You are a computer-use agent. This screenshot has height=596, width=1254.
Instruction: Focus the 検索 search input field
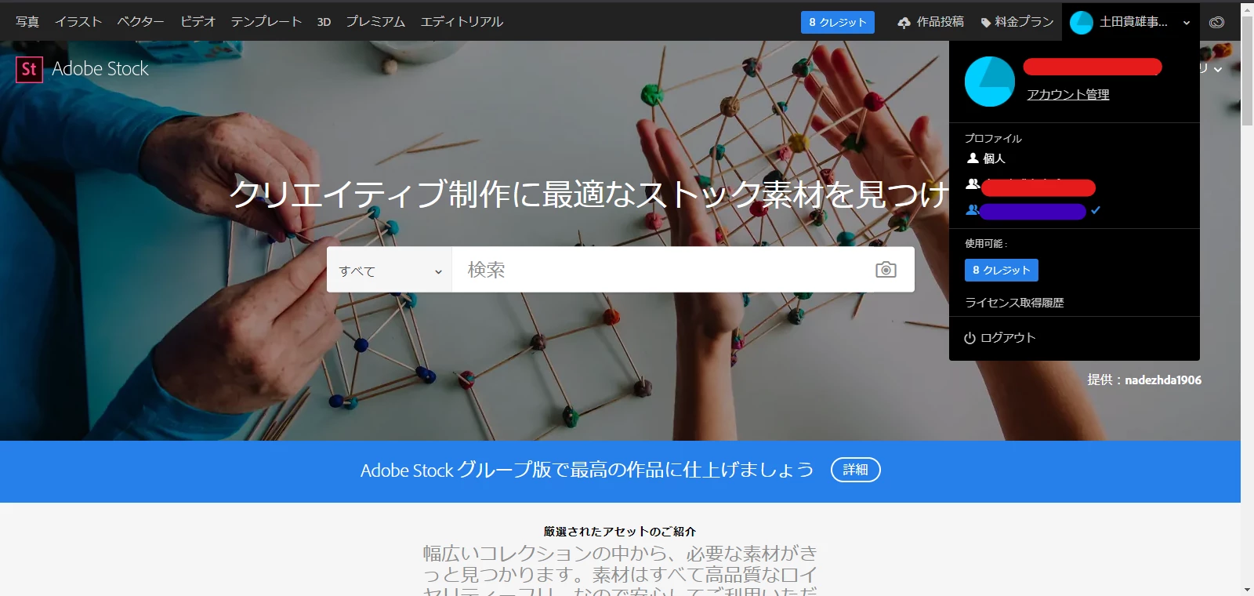(x=662, y=270)
